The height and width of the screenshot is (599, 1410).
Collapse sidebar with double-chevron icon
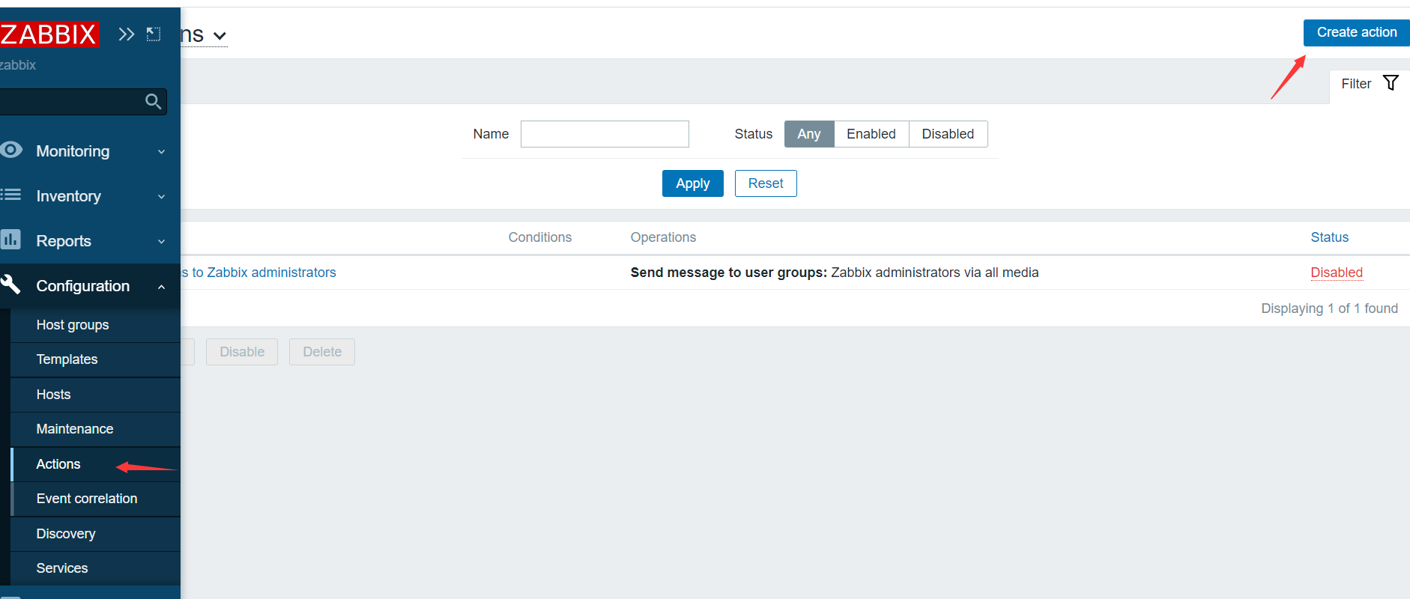tap(127, 34)
